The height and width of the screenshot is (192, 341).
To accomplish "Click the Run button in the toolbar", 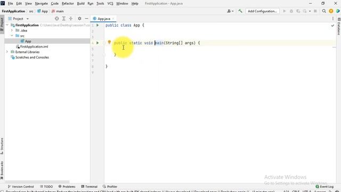I will pyautogui.click(x=284, y=11).
